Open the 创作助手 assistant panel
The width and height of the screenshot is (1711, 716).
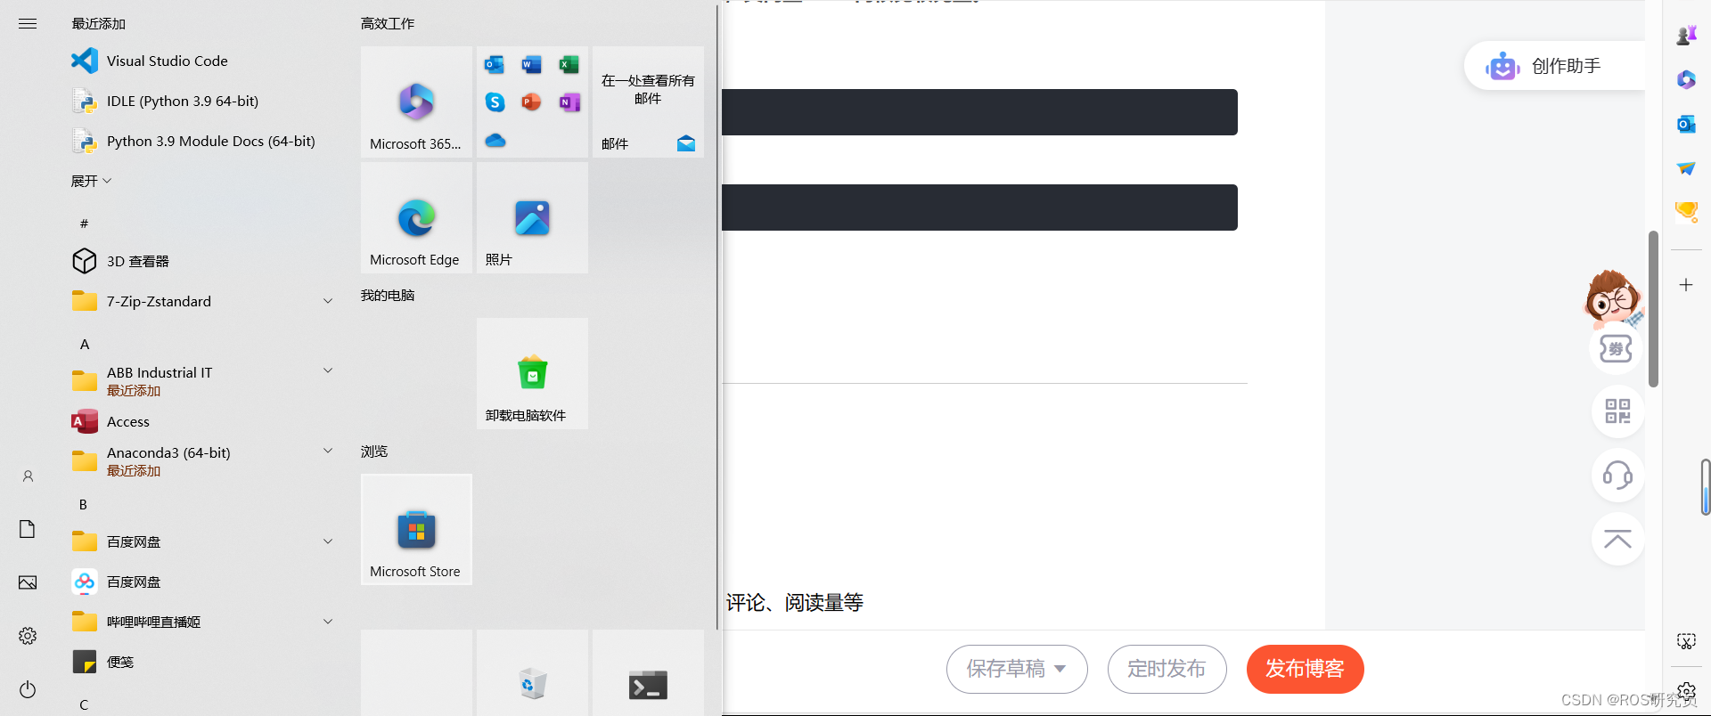coord(1554,66)
